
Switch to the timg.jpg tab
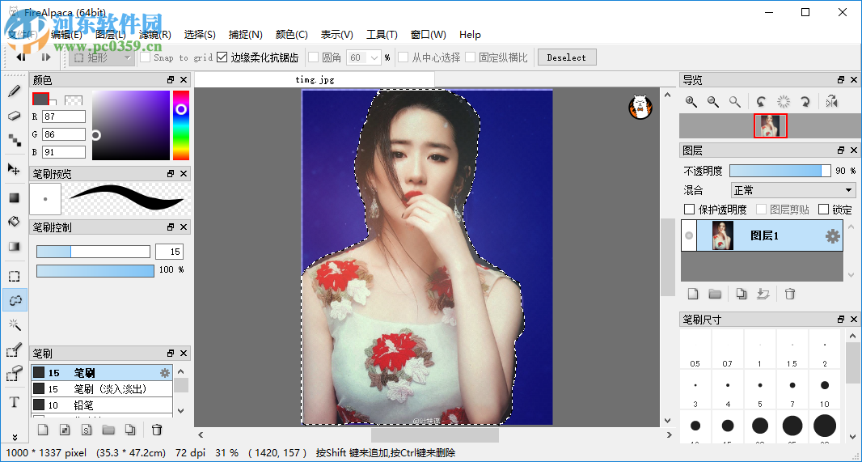pyautogui.click(x=315, y=80)
